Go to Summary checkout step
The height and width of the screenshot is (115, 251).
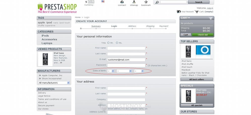coord(96,26)
